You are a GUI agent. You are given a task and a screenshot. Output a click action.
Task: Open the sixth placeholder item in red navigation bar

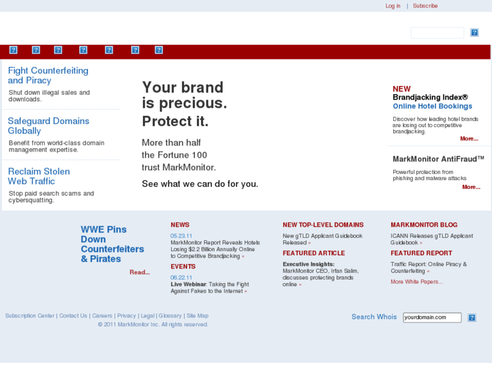click(135, 50)
